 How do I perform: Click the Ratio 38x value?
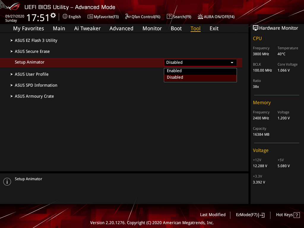click(256, 87)
